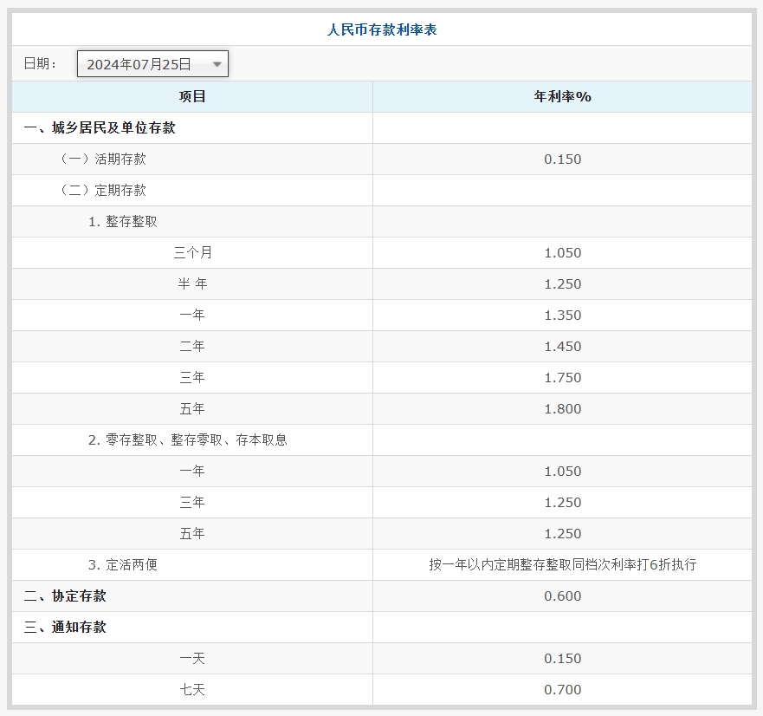Viewport: 763px width, 716px height.
Task: Click the 半 年 term row label
Action: (192, 283)
